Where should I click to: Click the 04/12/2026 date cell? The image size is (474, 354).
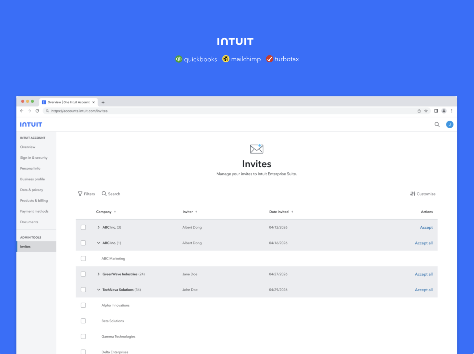coord(278,227)
